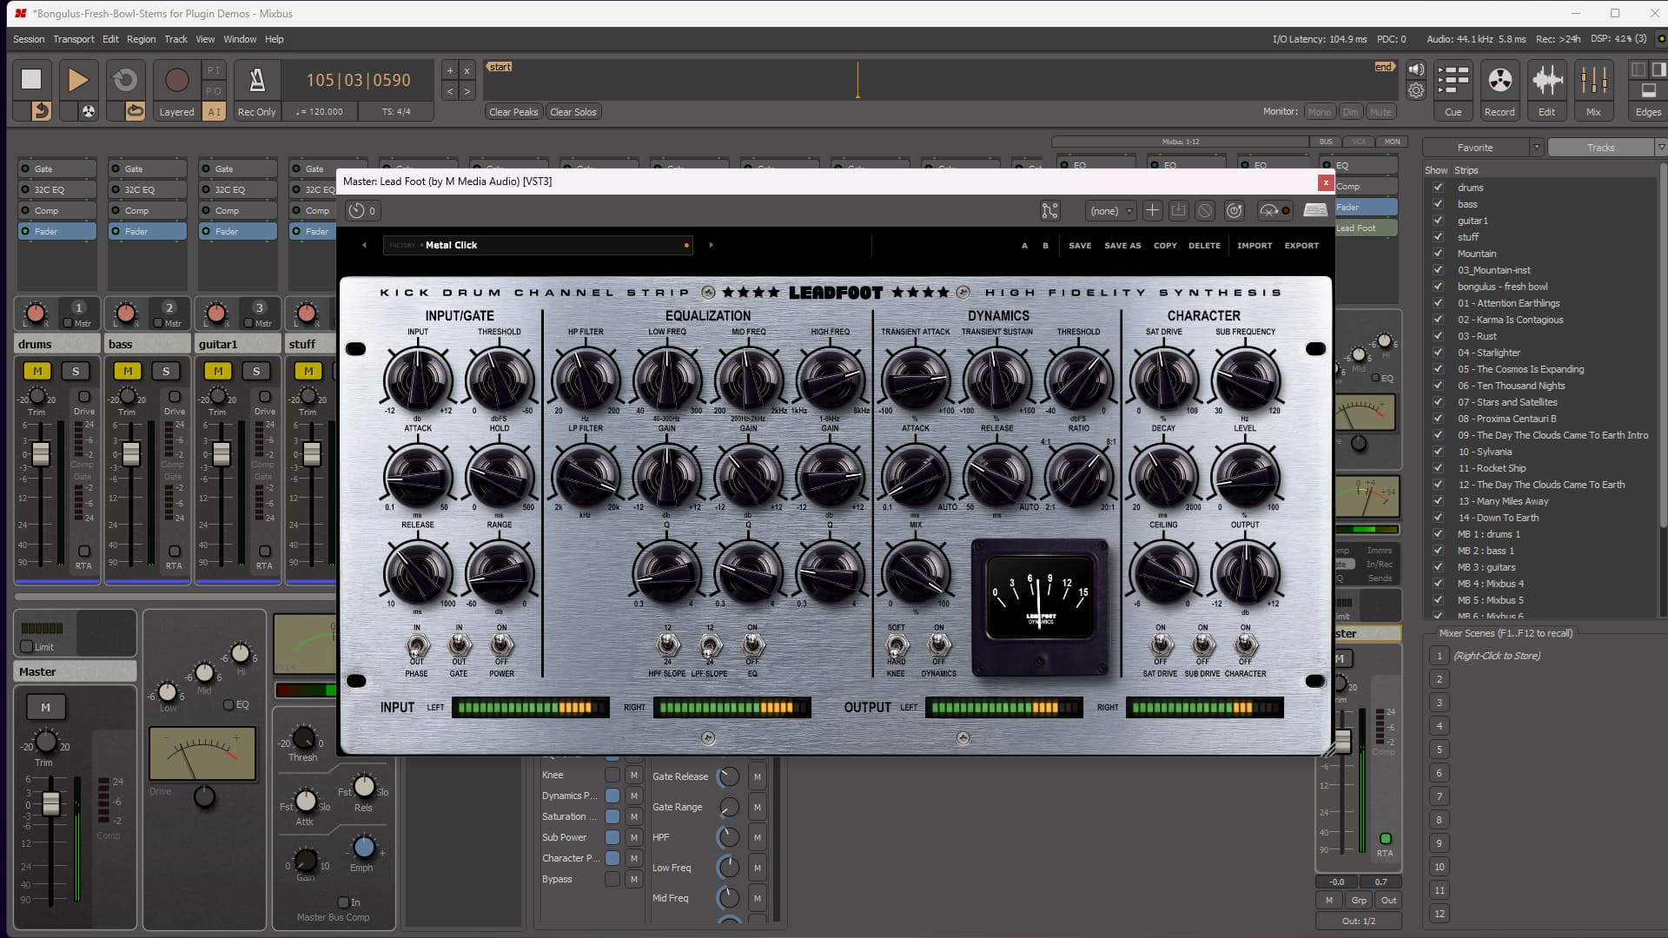Open the (none) preset dropdown

1110,210
